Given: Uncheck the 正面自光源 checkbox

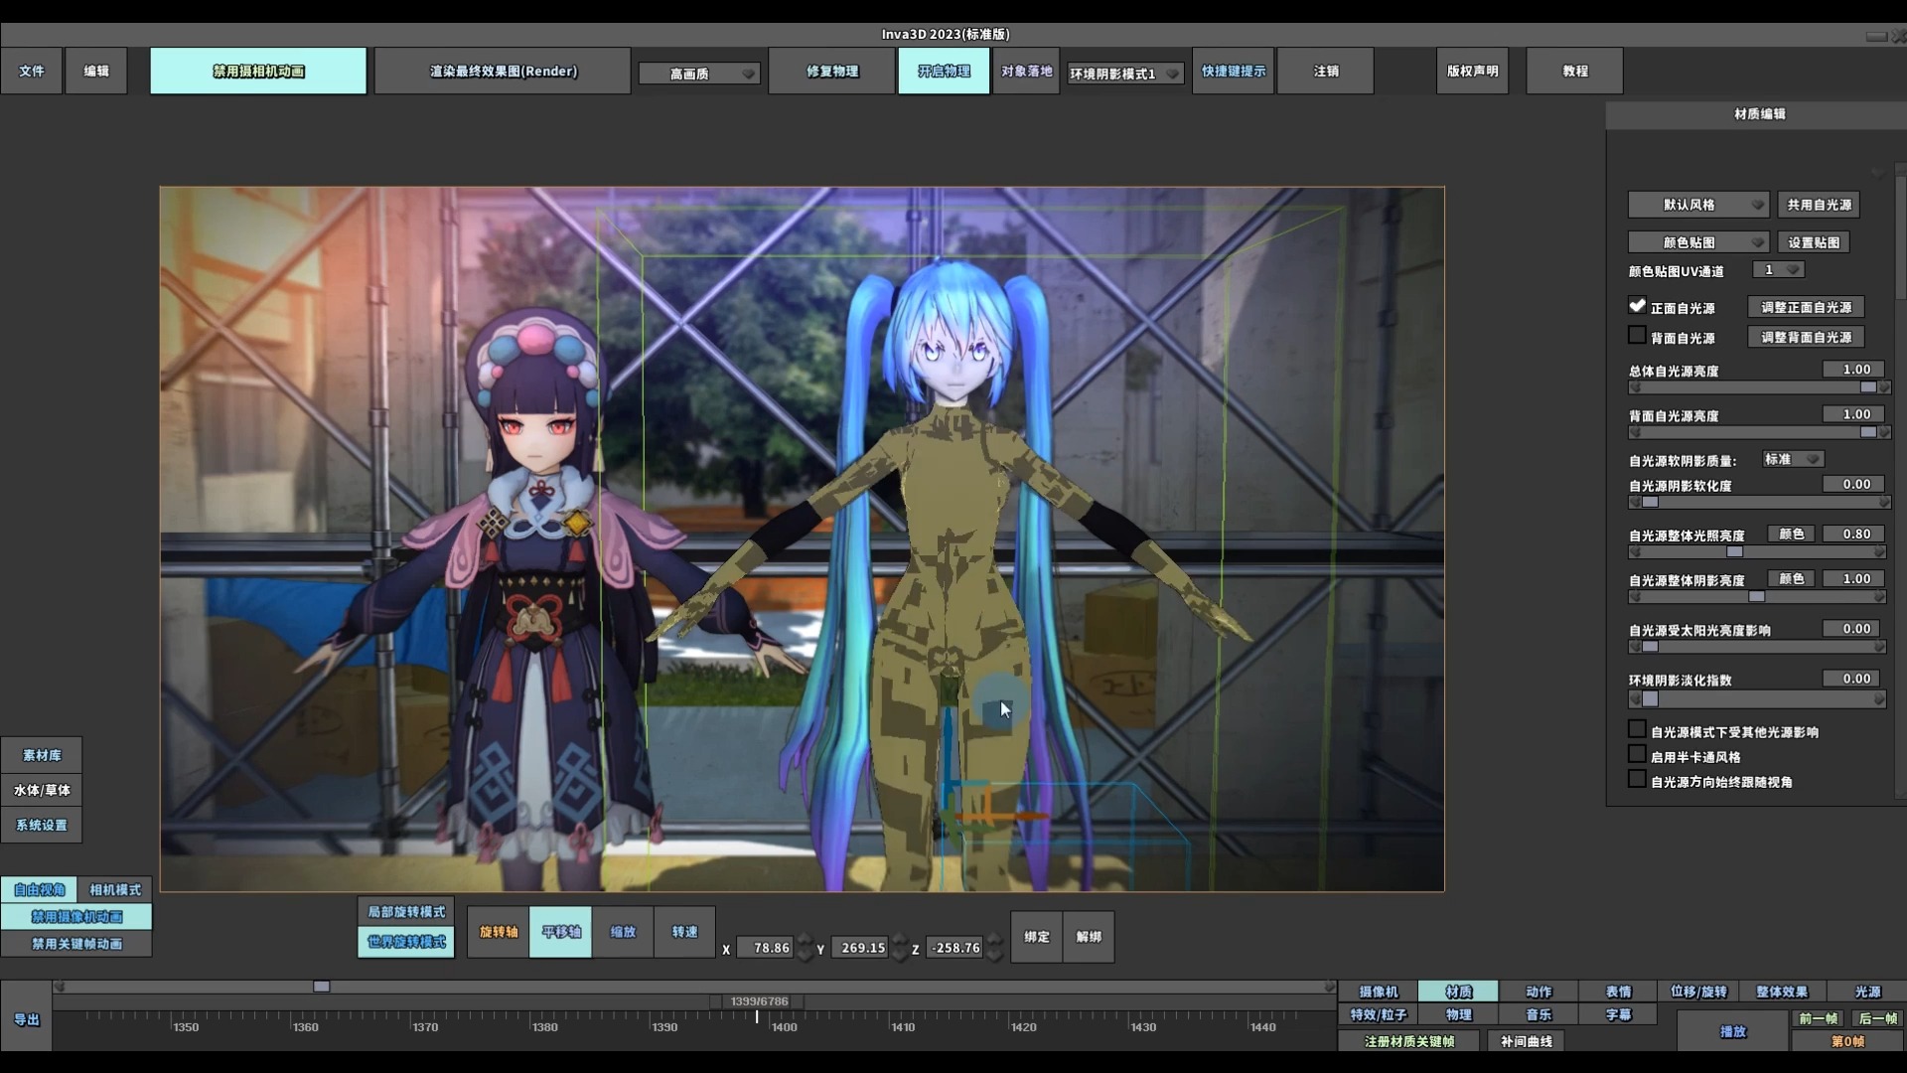Looking at the screenshot, I should 1638,307.
